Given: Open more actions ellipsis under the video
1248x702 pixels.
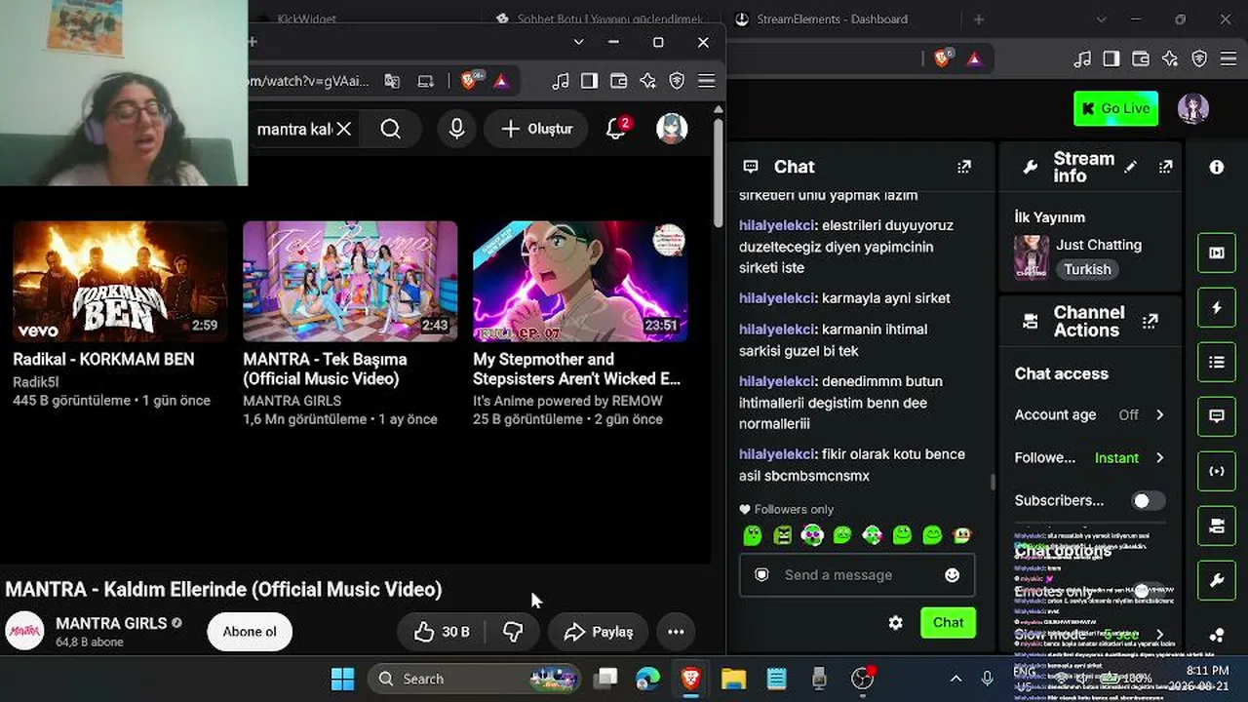Looking at the screenshot, I should point(676,632).
